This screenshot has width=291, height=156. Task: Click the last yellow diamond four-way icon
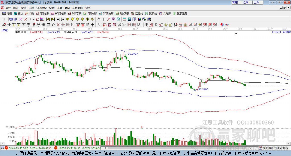(92, 19)
